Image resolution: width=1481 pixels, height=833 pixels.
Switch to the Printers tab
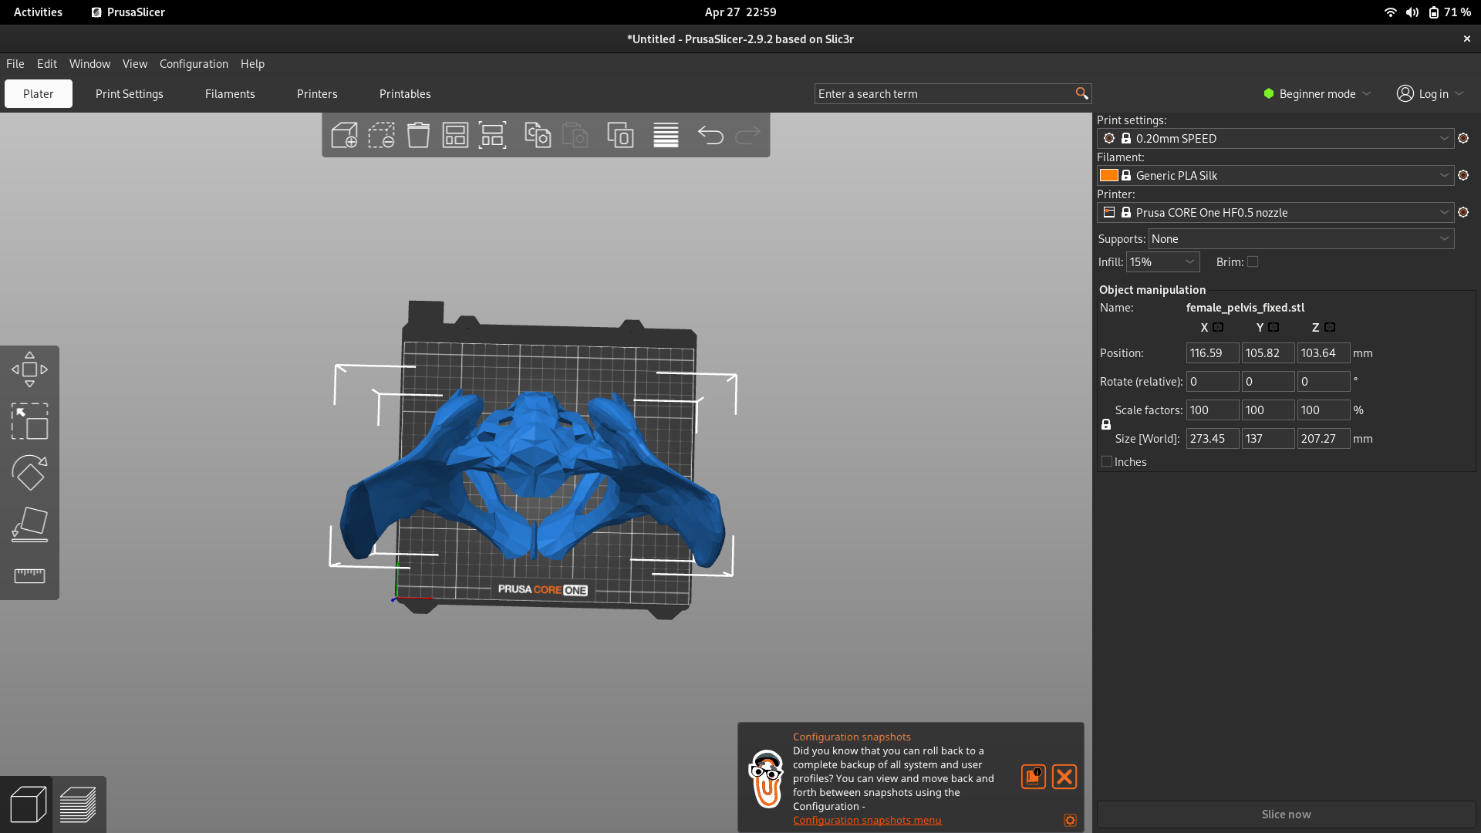317,93
